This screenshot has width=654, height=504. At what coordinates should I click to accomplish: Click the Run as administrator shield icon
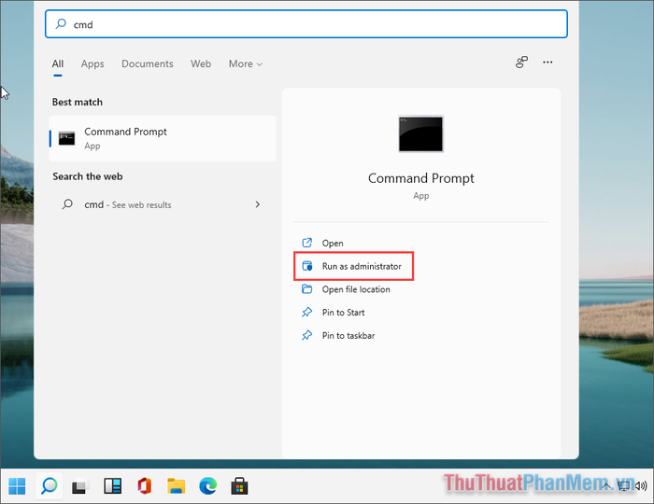pos(307,266)
